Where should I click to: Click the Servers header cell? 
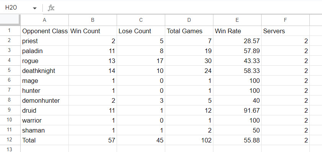point(285,31)
